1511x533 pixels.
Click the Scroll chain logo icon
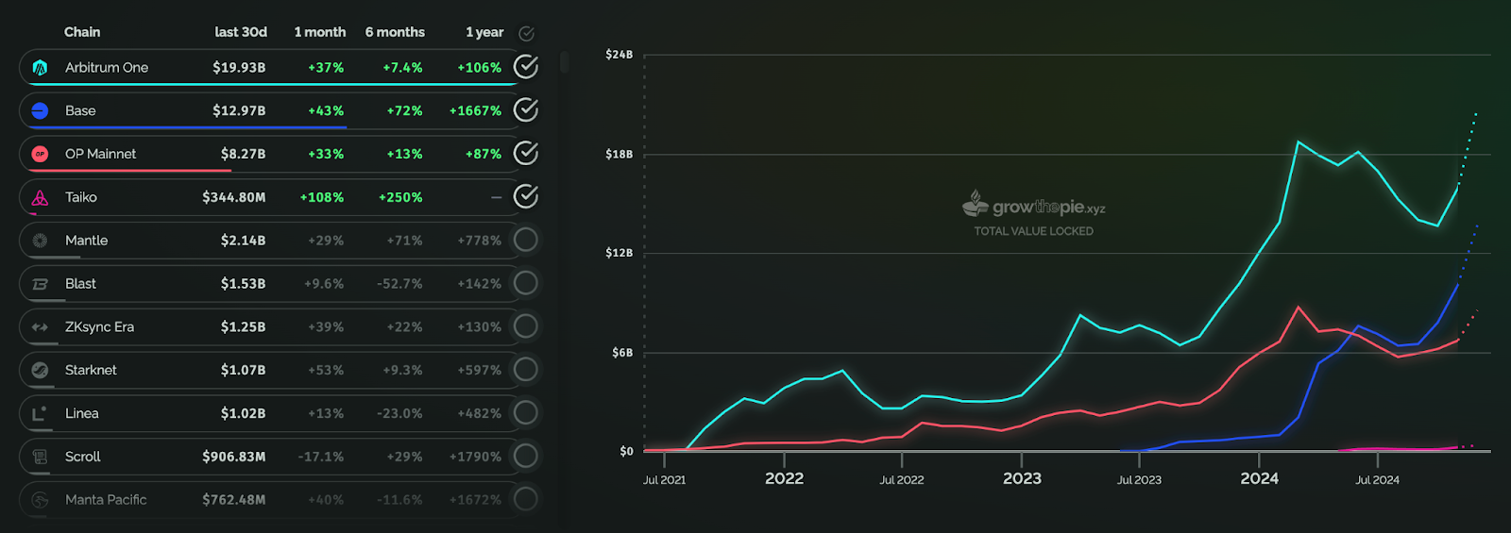point(40,457)
